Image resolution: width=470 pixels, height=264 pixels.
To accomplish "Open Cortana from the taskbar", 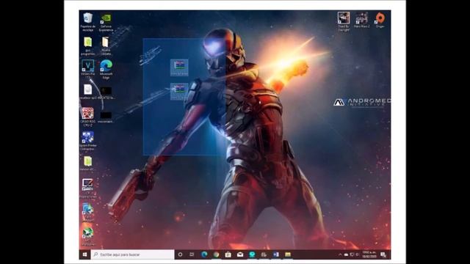I will click(180, 254).
